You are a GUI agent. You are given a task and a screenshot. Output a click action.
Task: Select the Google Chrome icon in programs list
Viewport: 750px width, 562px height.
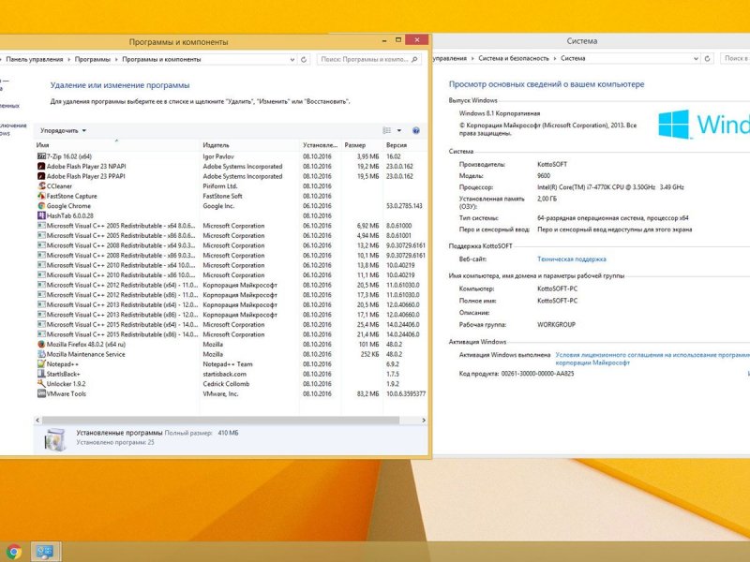[x=41, y=206]
